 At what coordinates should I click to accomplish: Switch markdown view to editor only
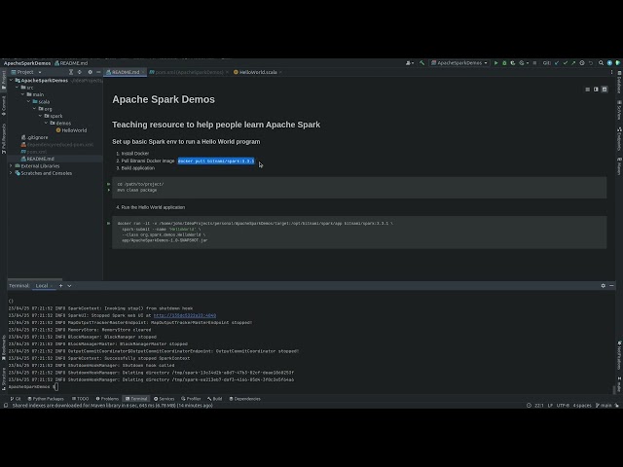click(588, 90)
